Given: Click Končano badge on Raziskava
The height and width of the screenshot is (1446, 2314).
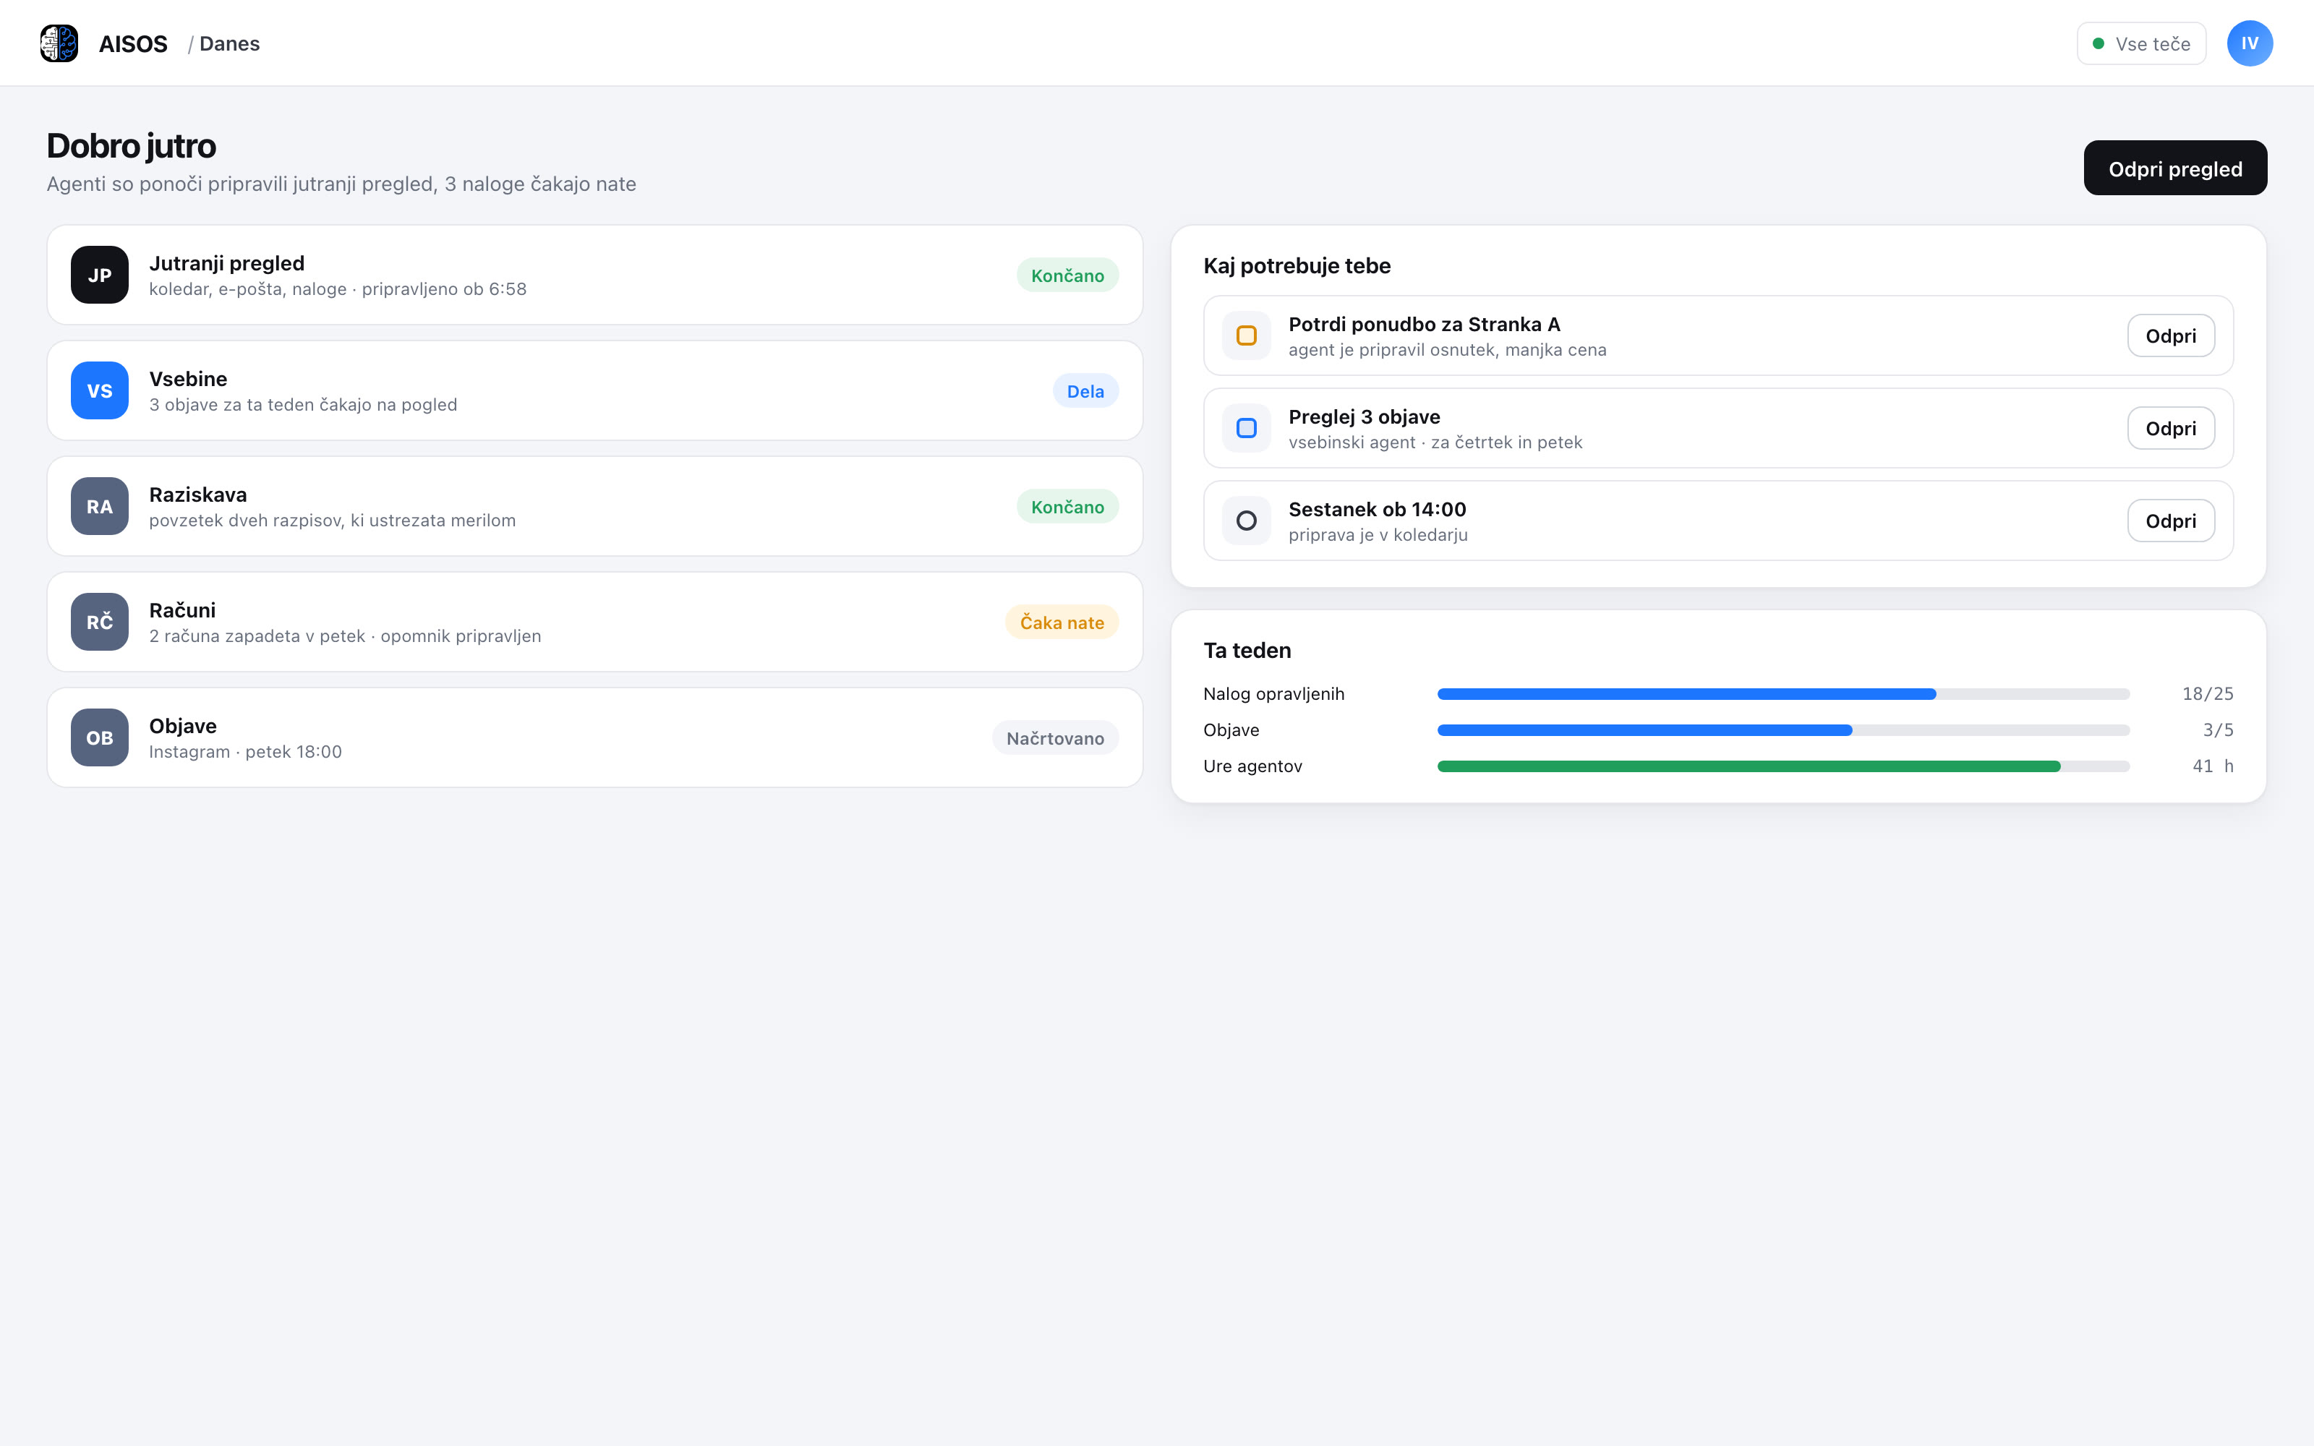Looking at the screenshot, I should click(x=1067, y=507).
